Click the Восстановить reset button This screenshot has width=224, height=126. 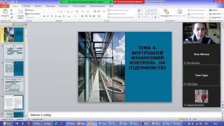(x=33, y=14)
